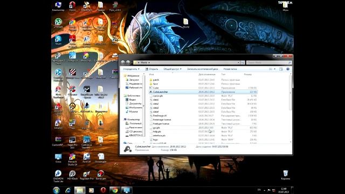Open the RegClean Pro desktop shortcut
The image size is (345, 194).
click(x=86, y=175)
